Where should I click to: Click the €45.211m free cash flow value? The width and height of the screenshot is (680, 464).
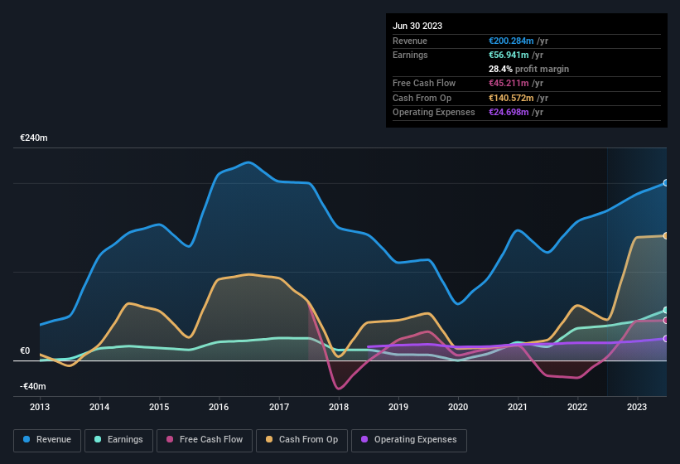click(509, 83)
